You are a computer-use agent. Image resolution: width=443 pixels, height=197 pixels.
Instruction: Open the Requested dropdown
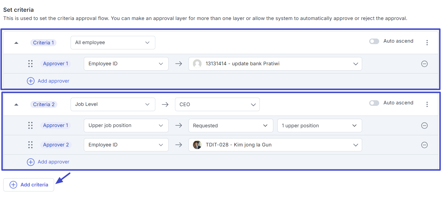coord(231,126)
